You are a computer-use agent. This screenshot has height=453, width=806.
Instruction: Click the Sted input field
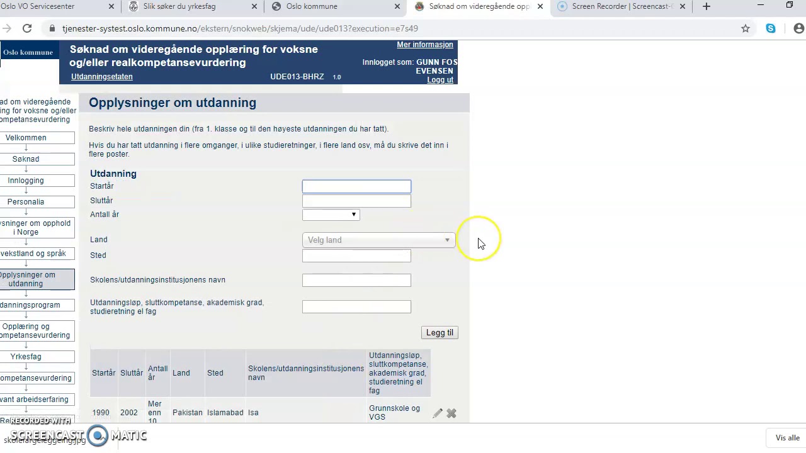356,255
